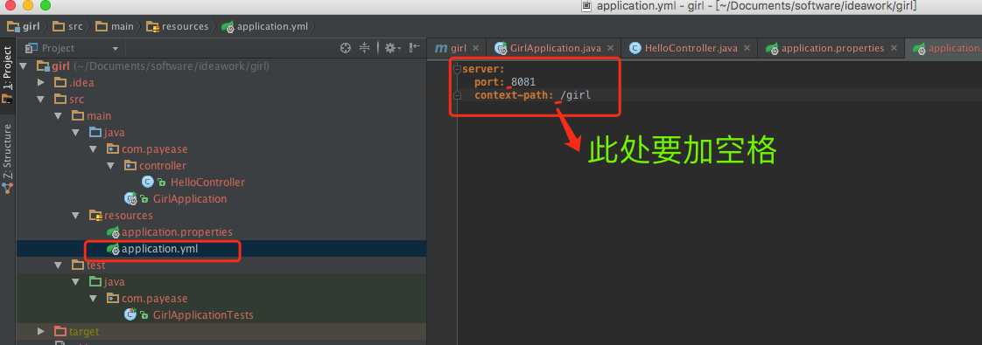Click the scroll-from-source target icon
Image resolution: width=982 pixels, height=345 pixels.
pos(345,48)
